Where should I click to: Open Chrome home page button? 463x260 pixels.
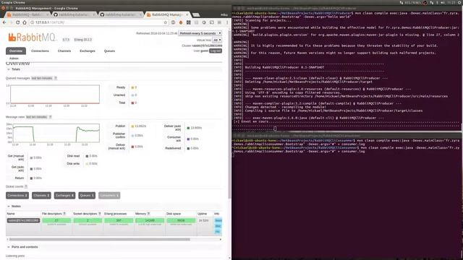tap(25, 22)
